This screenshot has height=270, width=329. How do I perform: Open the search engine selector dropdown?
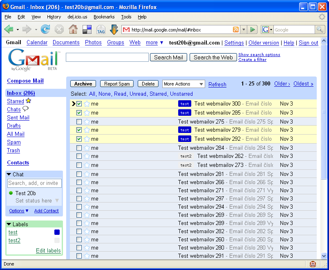tap(271, 29)
